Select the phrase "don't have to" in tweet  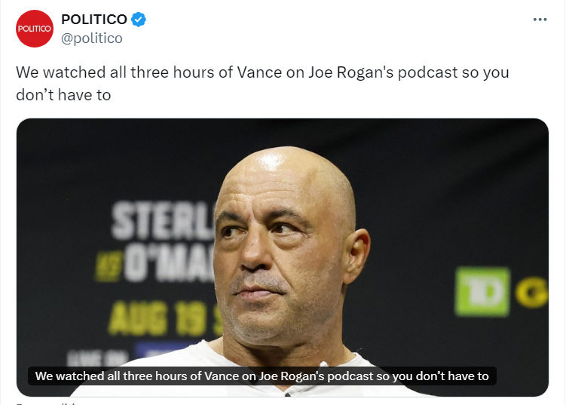63,95
